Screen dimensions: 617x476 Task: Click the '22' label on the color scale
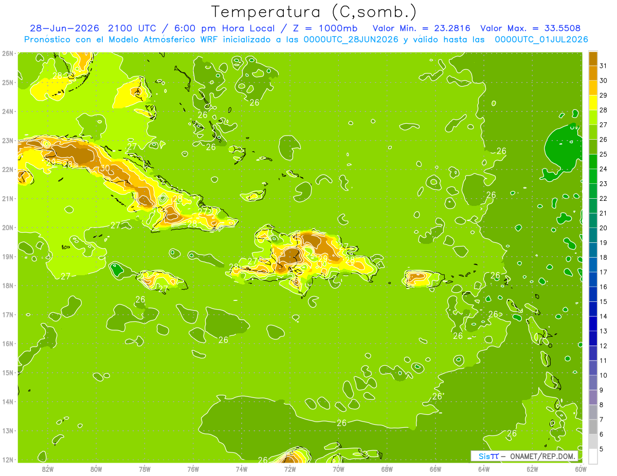(x=603, y=198)
